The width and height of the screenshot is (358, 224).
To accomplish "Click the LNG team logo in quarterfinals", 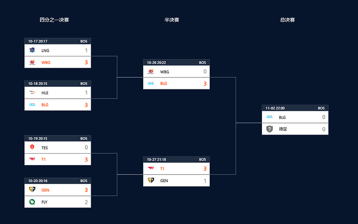I will click(32, 50).
